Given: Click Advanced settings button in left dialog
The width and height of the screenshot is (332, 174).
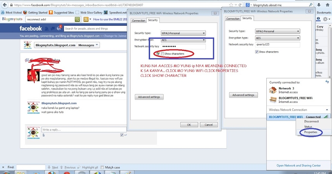Looking at the screenshot, I should coord(149,97).
